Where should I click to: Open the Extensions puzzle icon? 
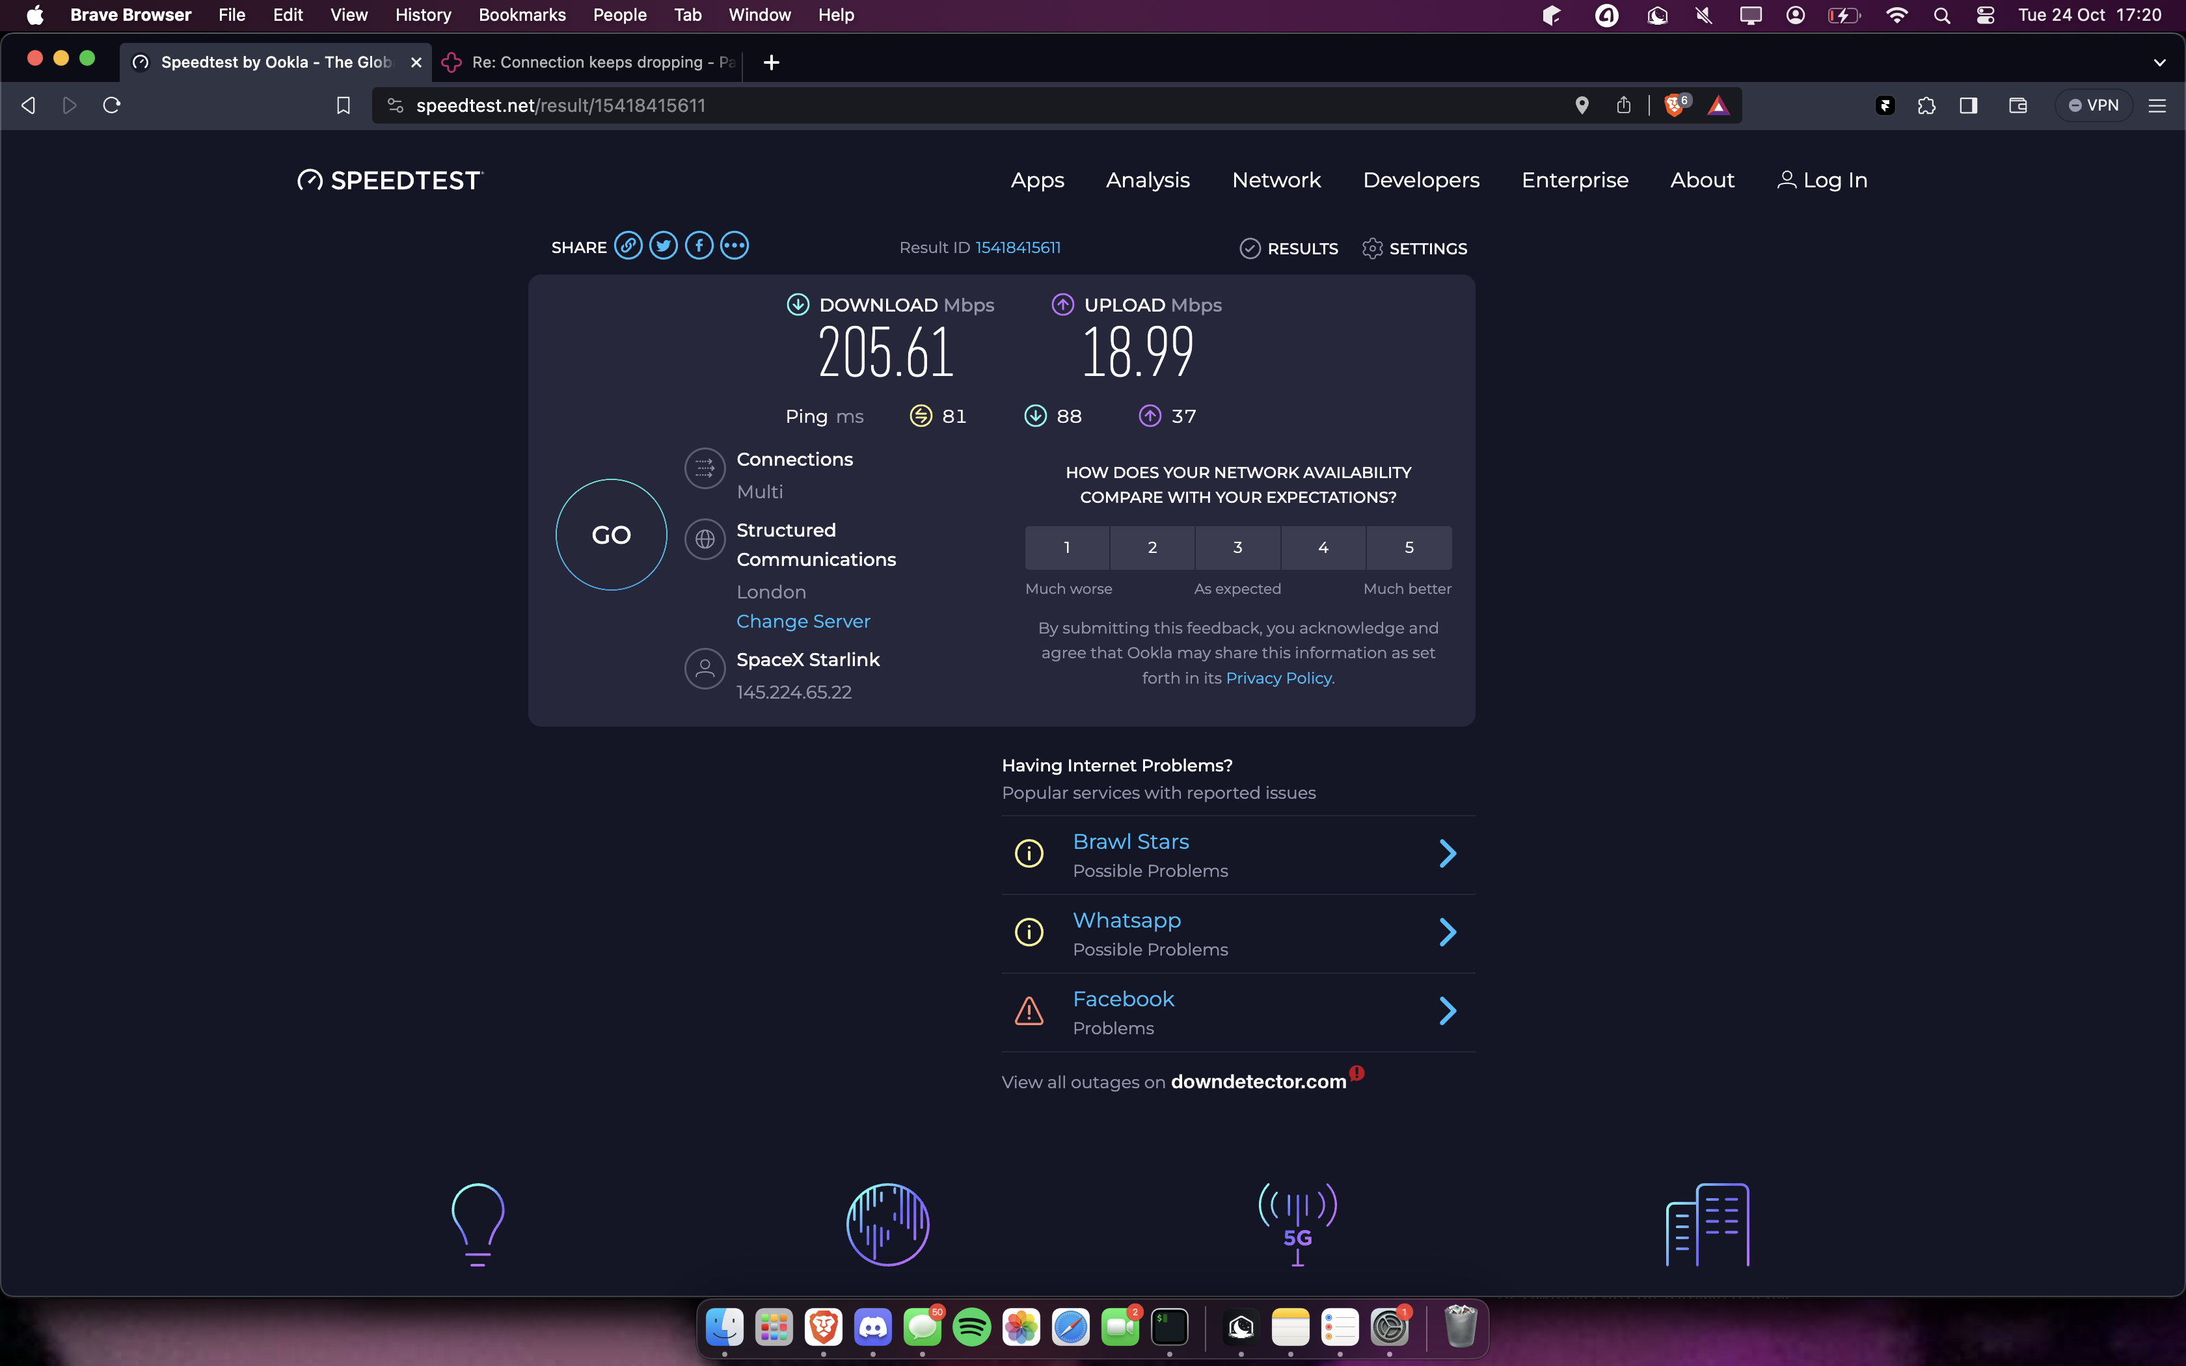pyautogui.click(x=1926, y=105)
